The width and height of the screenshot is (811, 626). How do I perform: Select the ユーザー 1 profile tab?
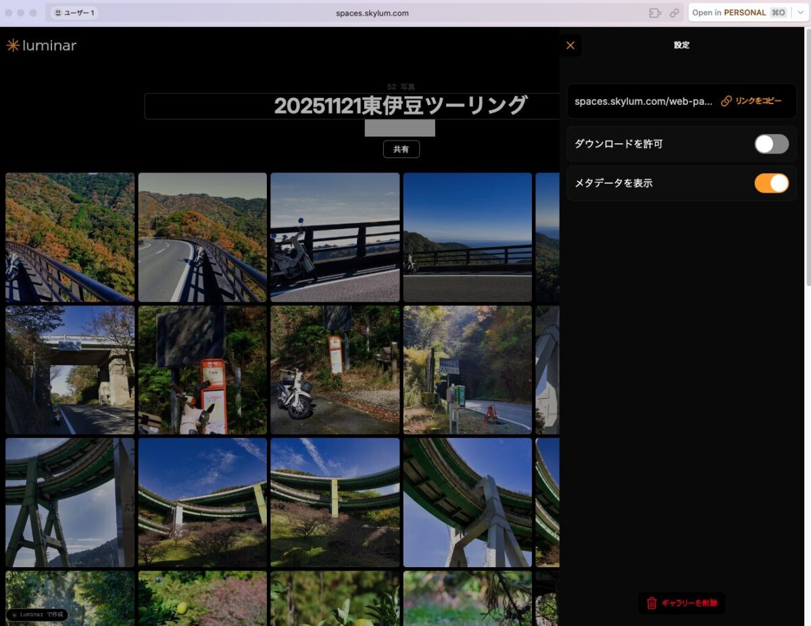73,11
